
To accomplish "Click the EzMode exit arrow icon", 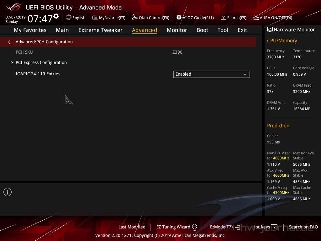I will tap(237, 227).
